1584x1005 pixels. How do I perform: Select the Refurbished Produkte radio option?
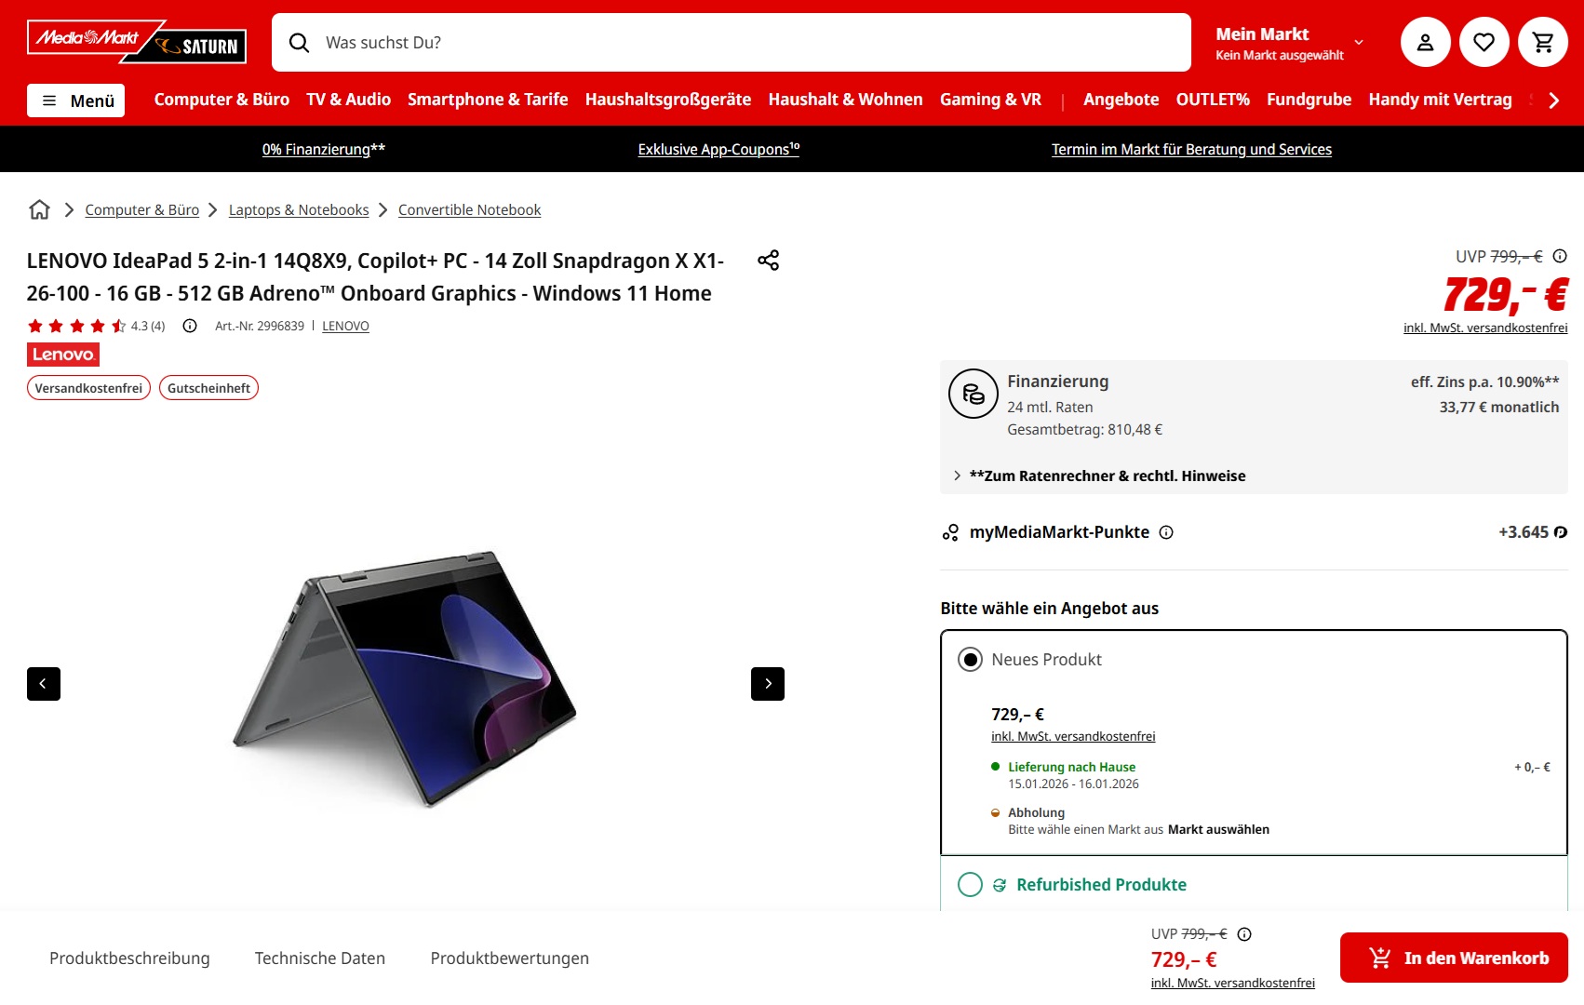[x=970, y=884]
